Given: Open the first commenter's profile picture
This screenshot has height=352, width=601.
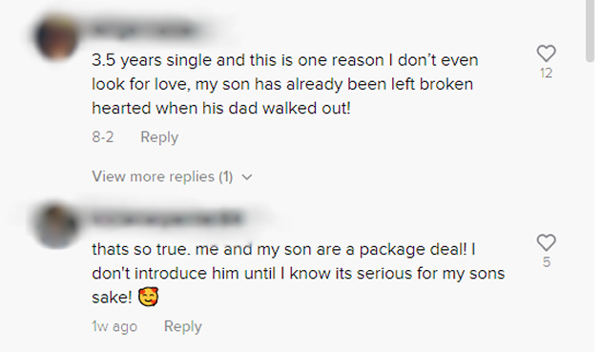Looking at the screenshot, I should click(56, 37).
